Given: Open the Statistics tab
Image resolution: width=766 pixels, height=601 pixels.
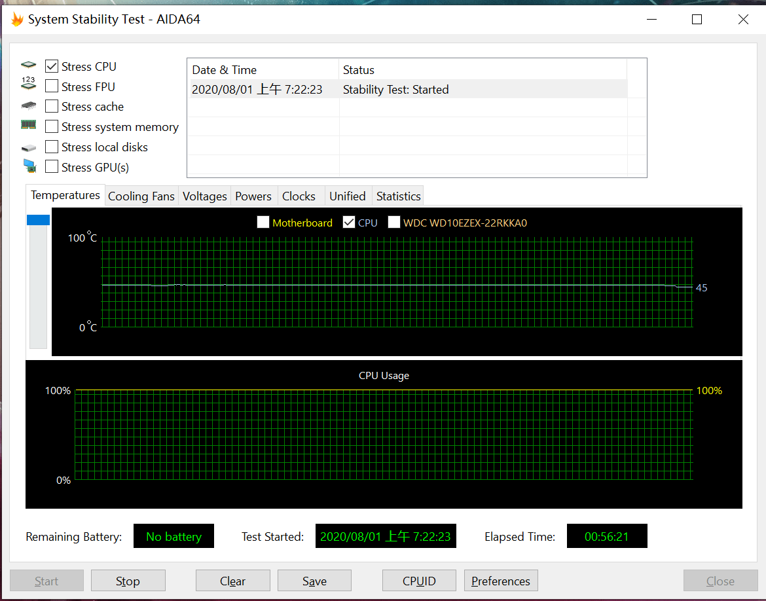Looking at the screenshot, I should 398,196.
